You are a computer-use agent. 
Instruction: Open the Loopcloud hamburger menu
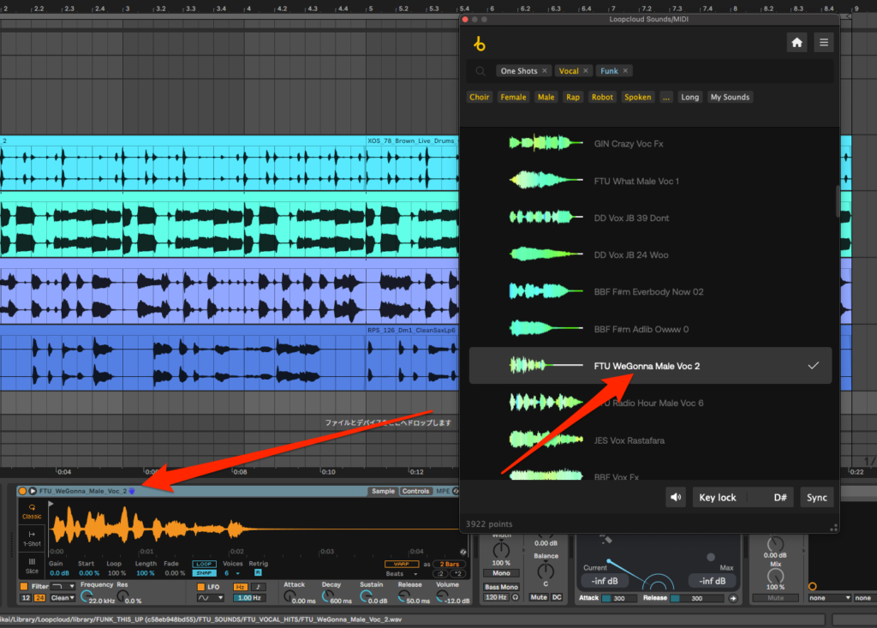click(823, 42)
